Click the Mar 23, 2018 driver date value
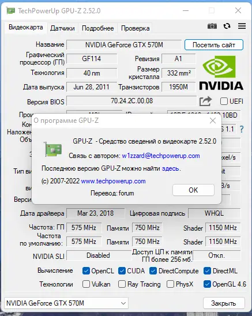 pos(96,213)
